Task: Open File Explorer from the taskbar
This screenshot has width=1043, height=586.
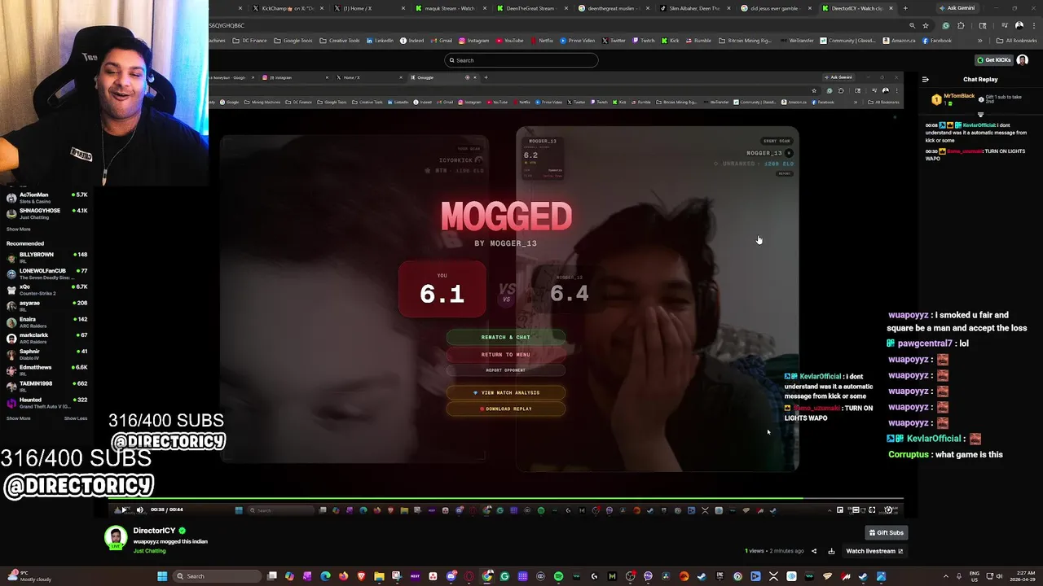Action: pyautogui.click(x=379, y=576)
